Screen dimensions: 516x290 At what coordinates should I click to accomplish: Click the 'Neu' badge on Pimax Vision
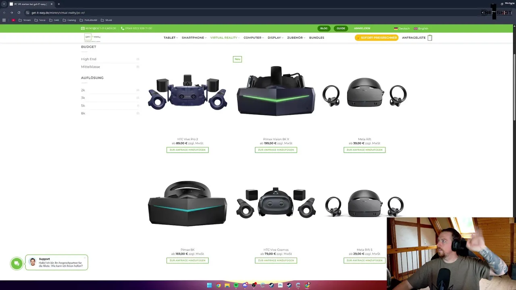tap(237, 59)
